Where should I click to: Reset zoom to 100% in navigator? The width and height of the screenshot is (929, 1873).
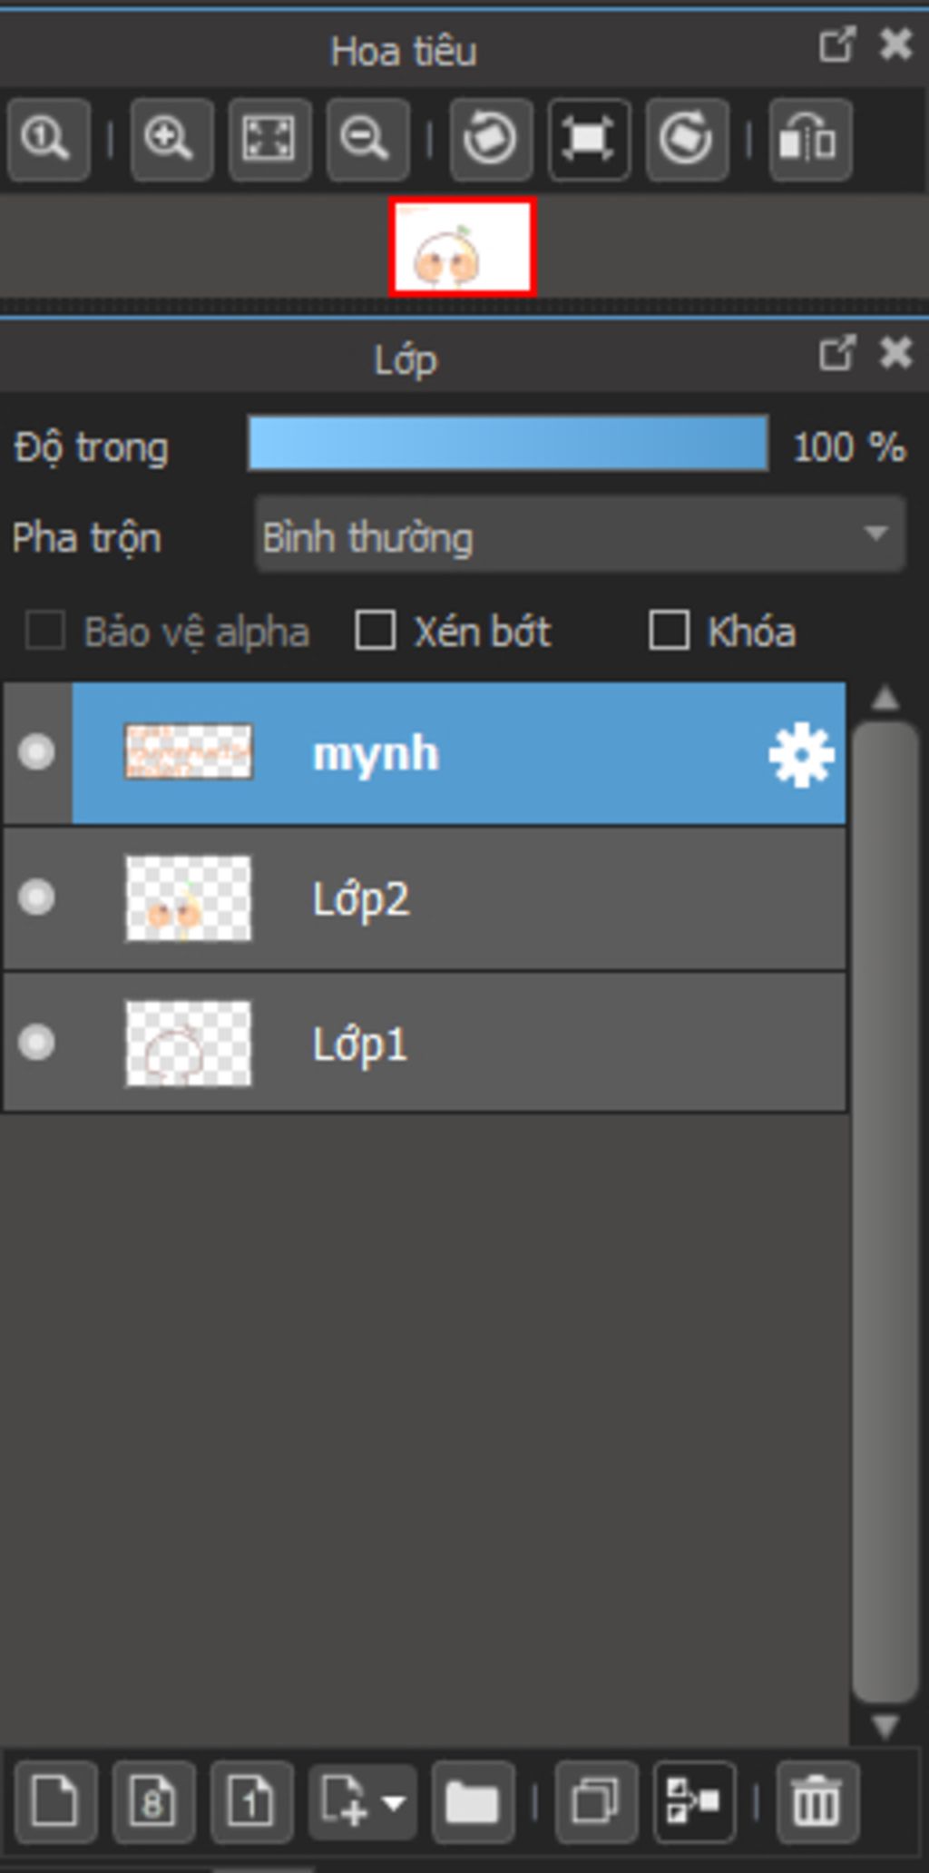[x=49, y=140]
